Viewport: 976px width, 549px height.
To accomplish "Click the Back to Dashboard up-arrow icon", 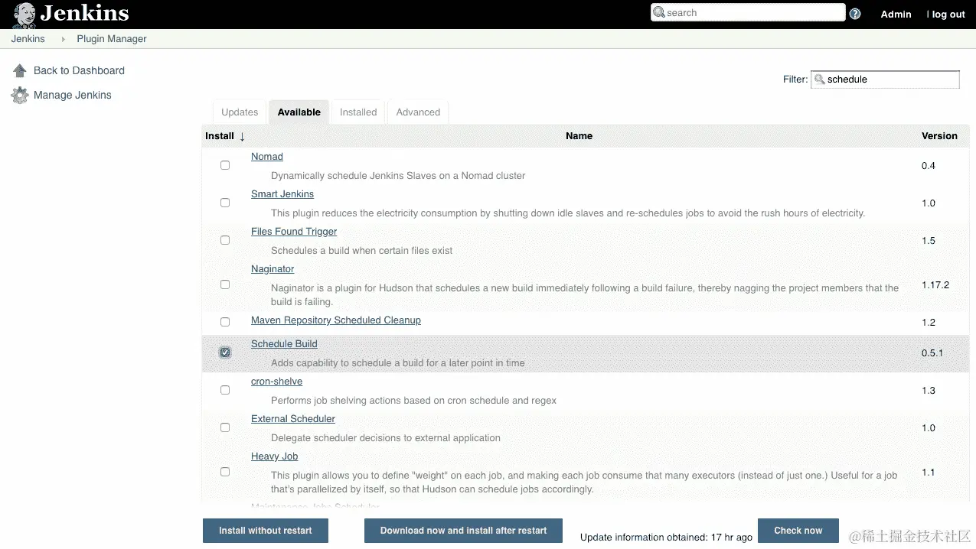I will (20, 70).
